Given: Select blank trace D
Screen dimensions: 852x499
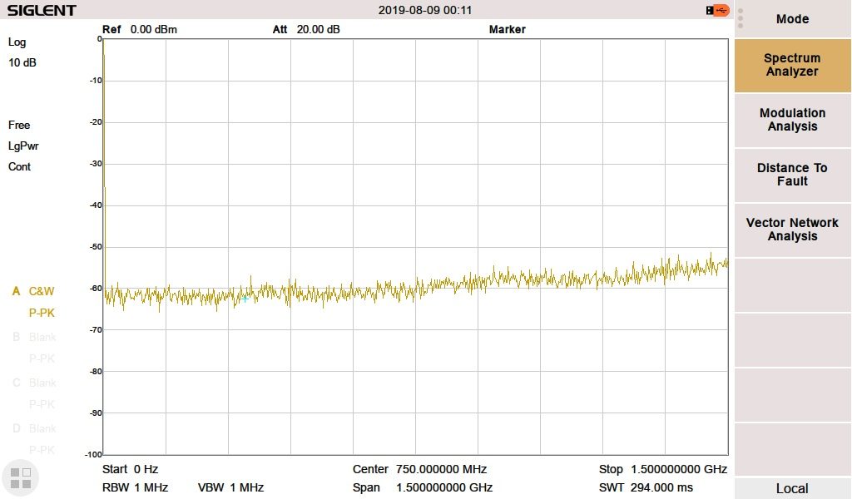Looking at the screenshot, I should 35,429.
